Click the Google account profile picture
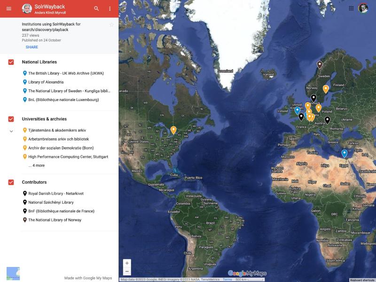376x282 pixels. [363, 8]
